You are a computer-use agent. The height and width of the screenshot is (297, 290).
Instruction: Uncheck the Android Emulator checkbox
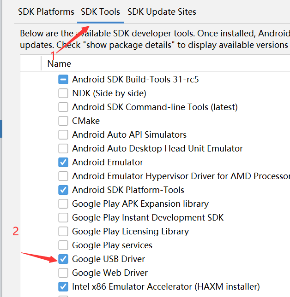click(x=63, y=163)
